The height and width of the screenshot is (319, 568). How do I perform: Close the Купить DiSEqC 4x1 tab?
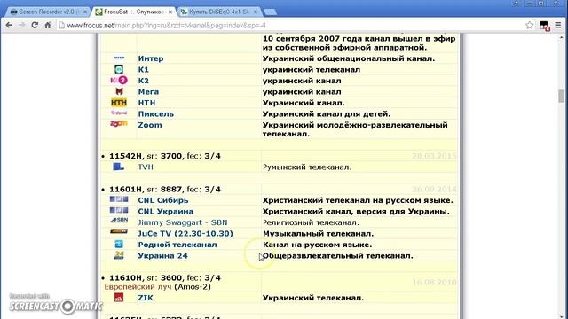pyautogui.click(x=256, y=12)
